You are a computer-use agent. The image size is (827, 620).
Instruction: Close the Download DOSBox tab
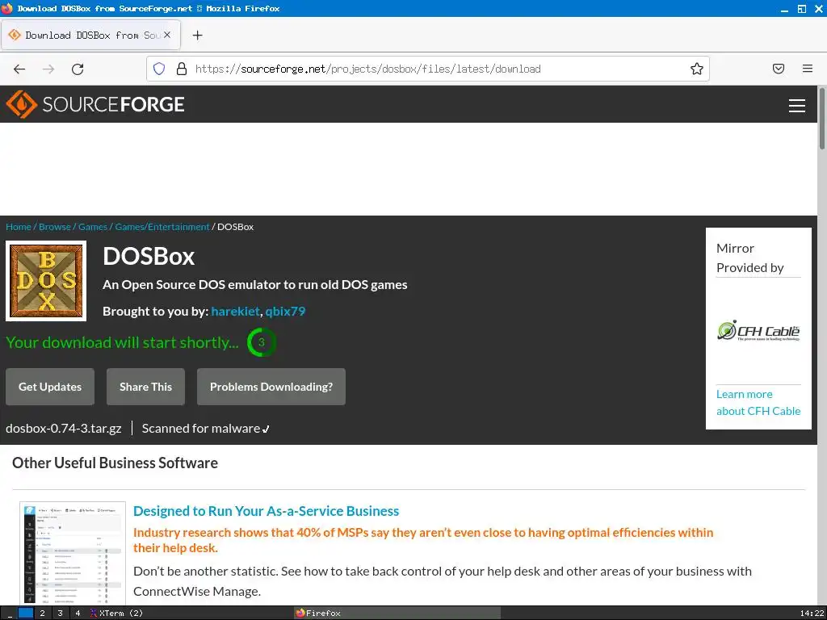(166, 35)
